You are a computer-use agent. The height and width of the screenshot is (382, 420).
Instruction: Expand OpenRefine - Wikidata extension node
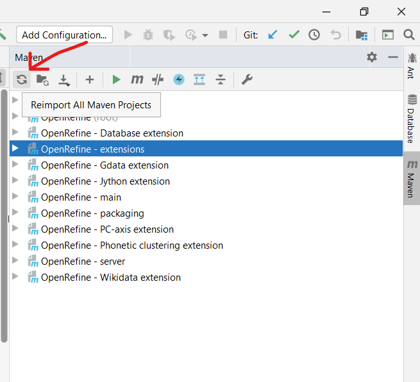point(15,277)
